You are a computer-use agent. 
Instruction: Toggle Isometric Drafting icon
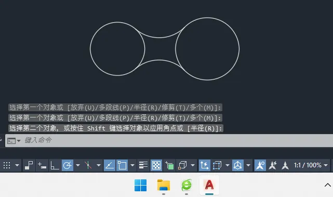[88, 165]
